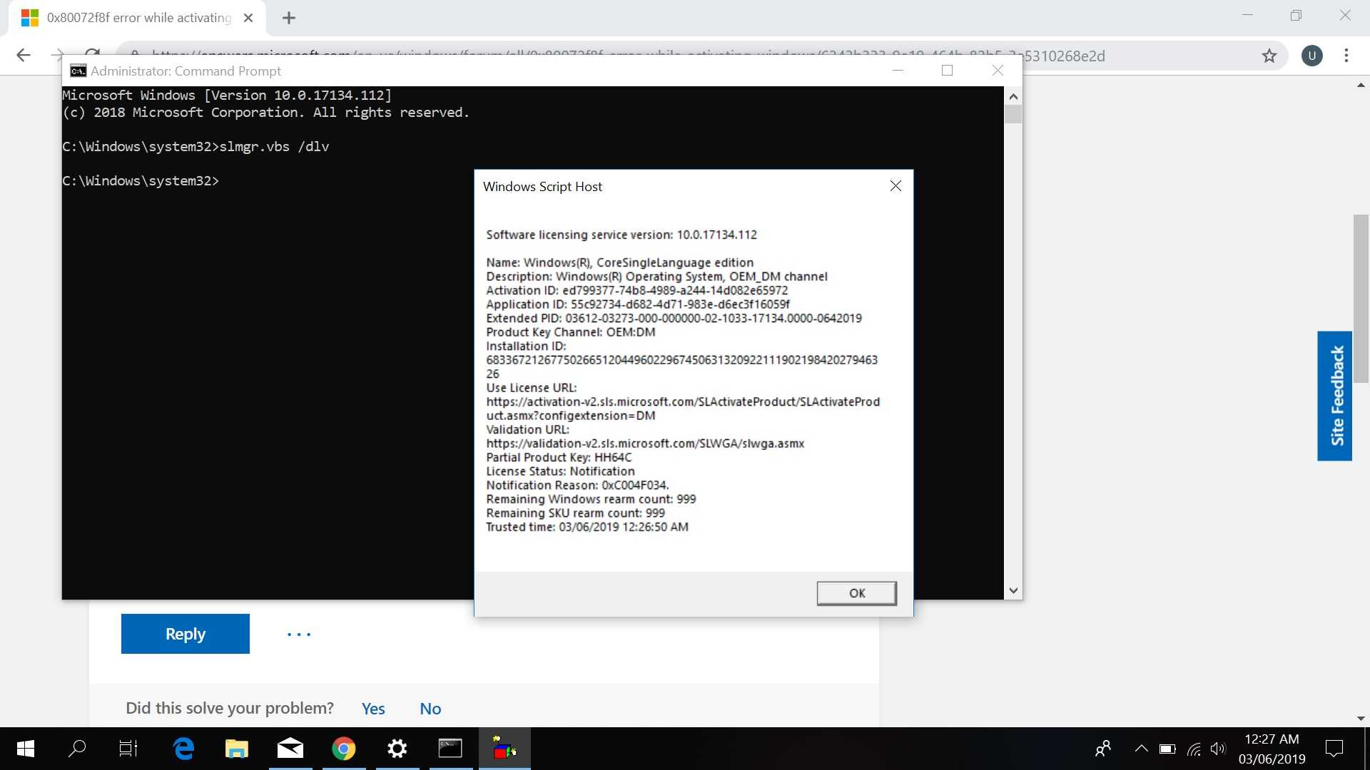
Task: Select the Windows Script Host taskbar icon
Action: click(504, 749)
